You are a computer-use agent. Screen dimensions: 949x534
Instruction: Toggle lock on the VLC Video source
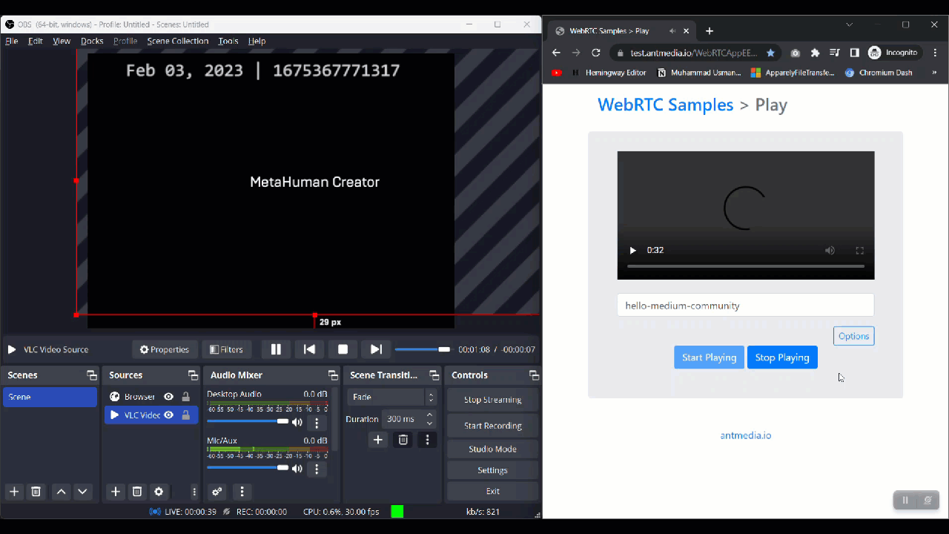186,415
